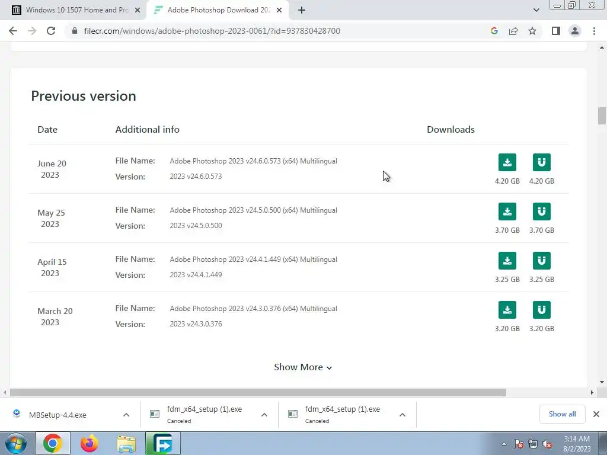Bookmark this page with the star
Image resolution: width=607 pixels, height=455 pixels.
[532, 31]
